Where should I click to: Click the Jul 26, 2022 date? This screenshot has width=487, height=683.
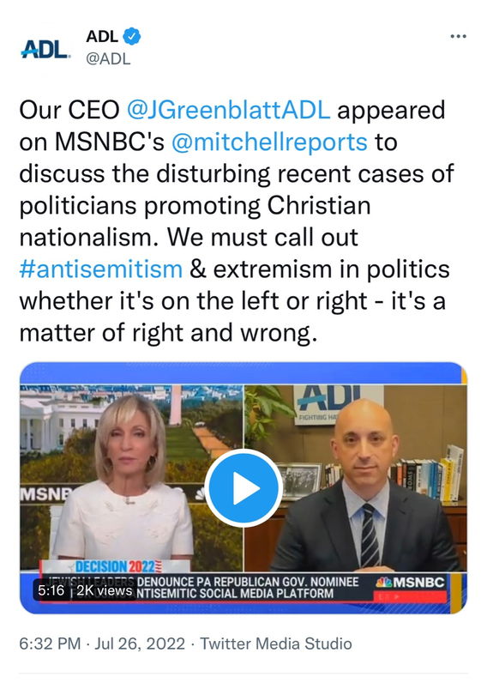click(x=140, y=644)
